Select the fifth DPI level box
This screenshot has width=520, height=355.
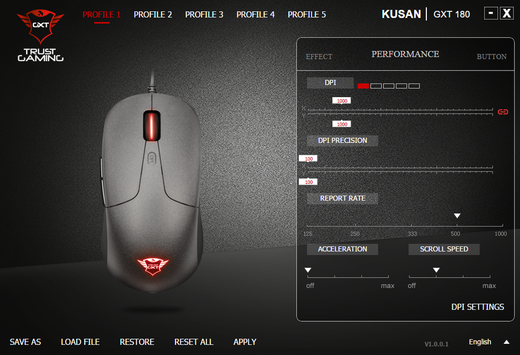click(x=414, y=86)
